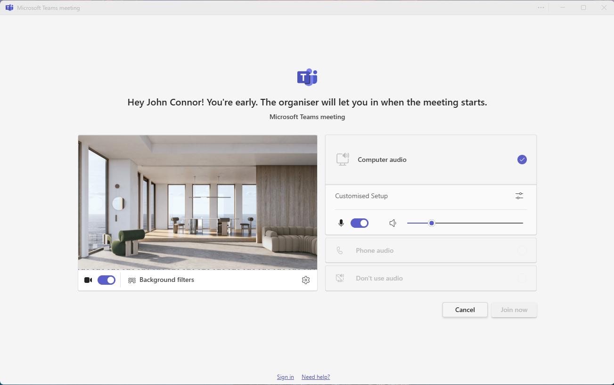Maximize the Teams meeting window
614x385 pixels.
pyautogui.click(x=583, y=8)
